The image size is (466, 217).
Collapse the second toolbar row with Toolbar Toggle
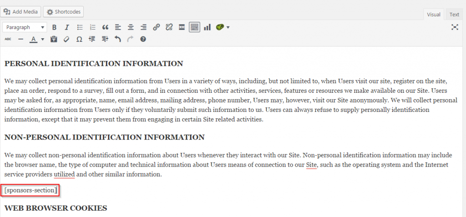click(x=194, y=27)
